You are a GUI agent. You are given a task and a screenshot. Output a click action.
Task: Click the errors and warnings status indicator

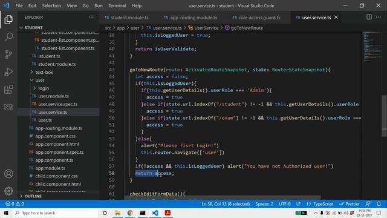[x=15, y=204]
